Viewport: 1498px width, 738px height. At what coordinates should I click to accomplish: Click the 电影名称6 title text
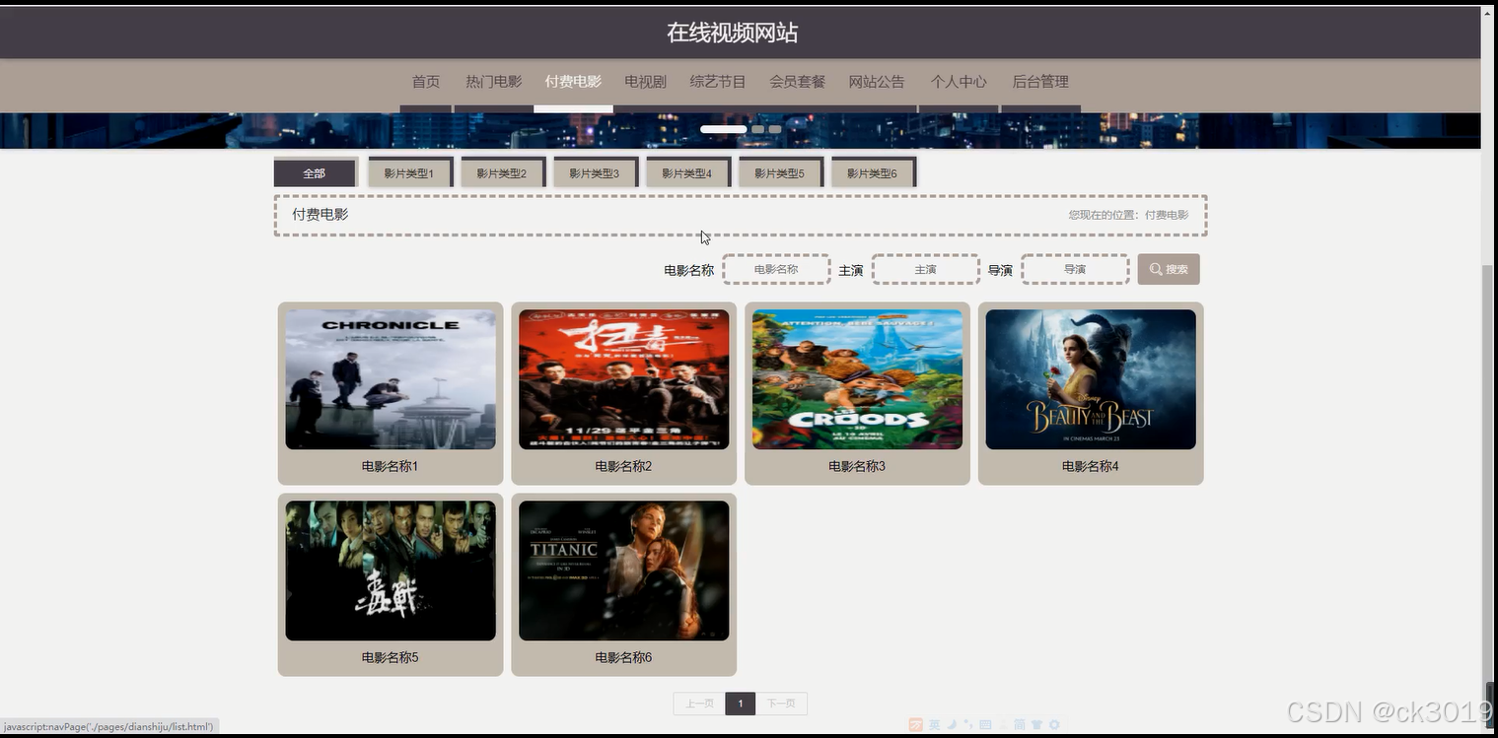624,657
